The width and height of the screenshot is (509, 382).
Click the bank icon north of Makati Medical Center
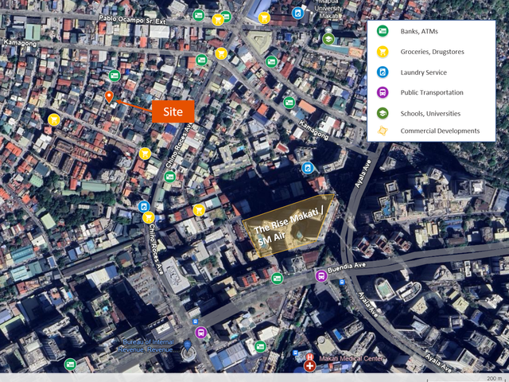point(260,347)
